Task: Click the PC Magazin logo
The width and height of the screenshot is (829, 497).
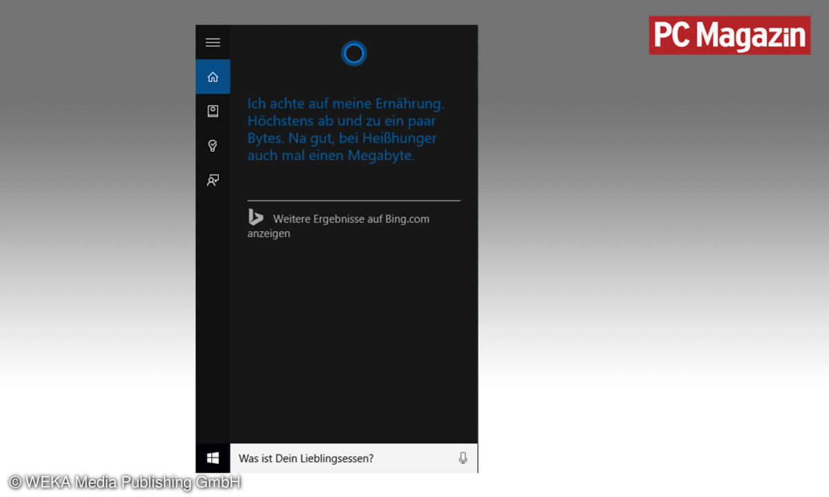Action: 729,35
